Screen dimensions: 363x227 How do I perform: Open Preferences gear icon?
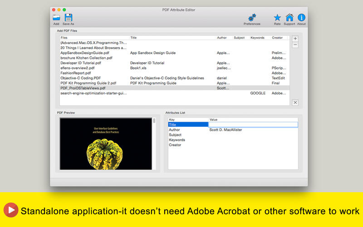[x=252, y=17]
